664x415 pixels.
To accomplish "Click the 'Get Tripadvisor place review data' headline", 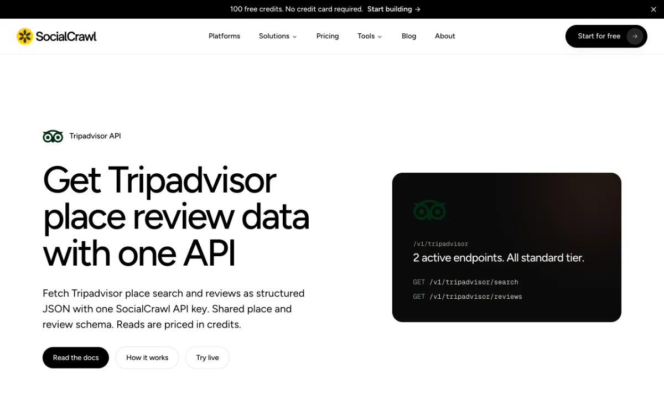I will [x=176, y=217].
